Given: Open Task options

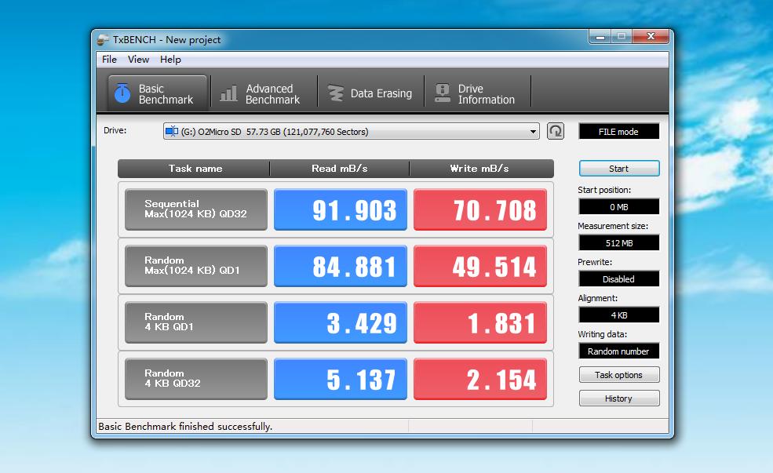Looking at the screenshot, I should point(618,375).
